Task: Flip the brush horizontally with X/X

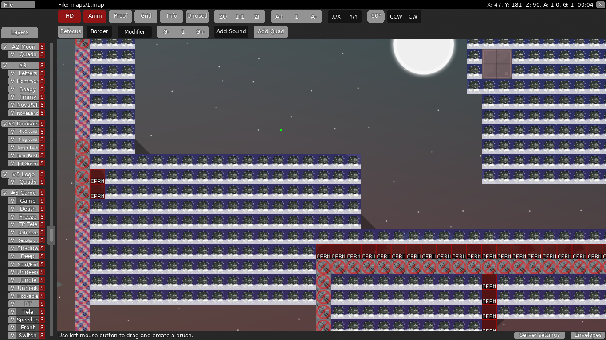Action: (336, 17)
